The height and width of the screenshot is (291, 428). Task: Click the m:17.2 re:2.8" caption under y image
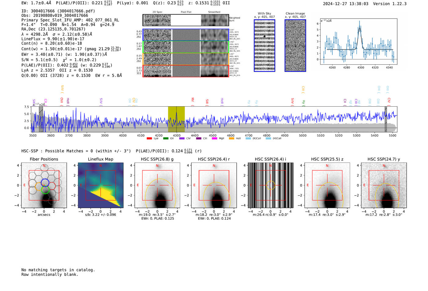[x=384, y=215]
